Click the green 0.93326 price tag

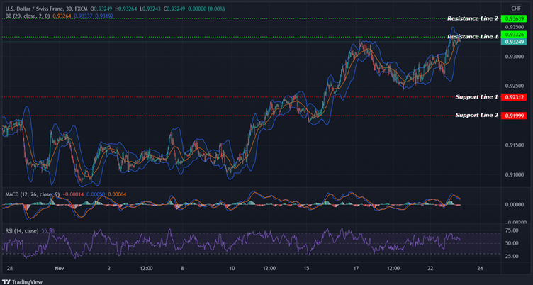pyautogui.click(x=513, y=35)
